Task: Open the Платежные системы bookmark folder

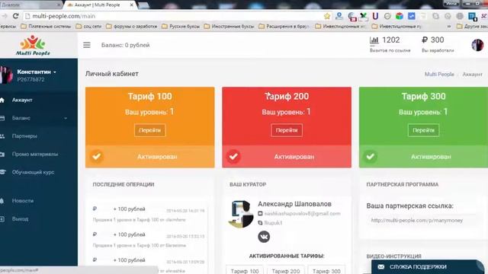Action: pos(46,27)
